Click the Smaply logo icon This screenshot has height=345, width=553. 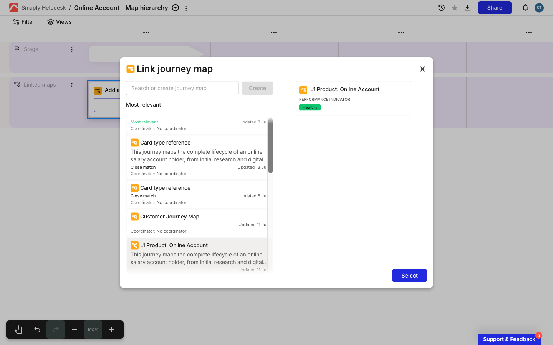tap(14, 8)
